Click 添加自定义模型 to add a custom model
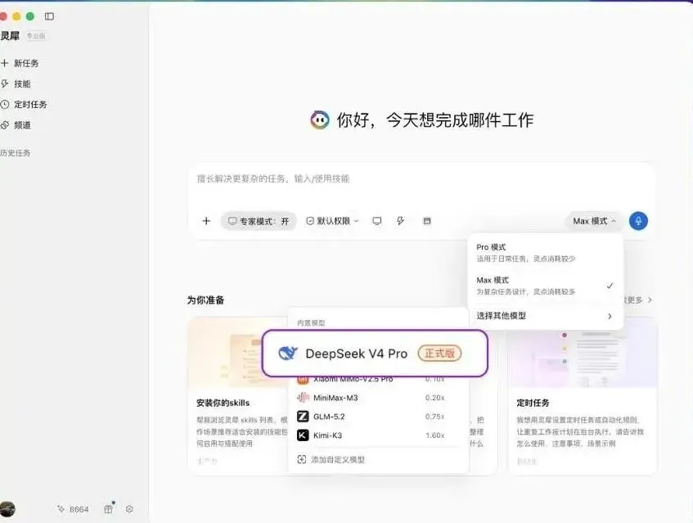The image size is (693, 523). 338,460
